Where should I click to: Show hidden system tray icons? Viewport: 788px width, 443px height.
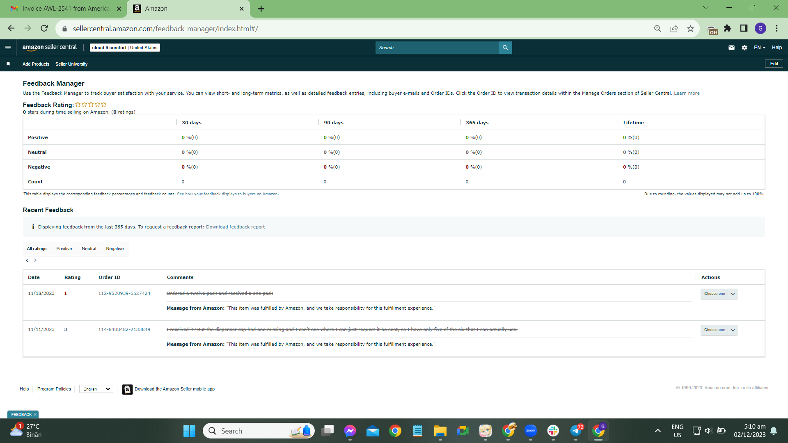(x=658, y=431)
